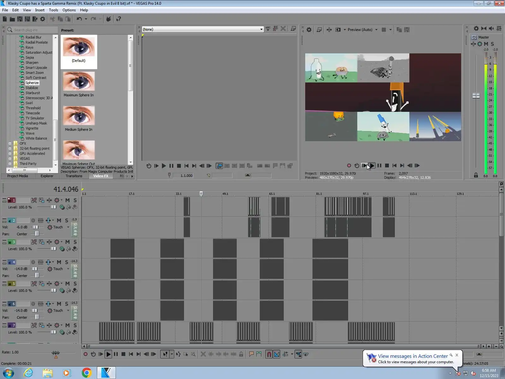Select the Envelope edit tool
Viewport: 505px width, 379px height.
point(178,354)
